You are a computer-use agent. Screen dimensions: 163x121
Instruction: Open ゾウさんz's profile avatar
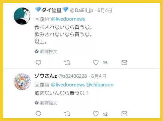(x=22, y=82)
